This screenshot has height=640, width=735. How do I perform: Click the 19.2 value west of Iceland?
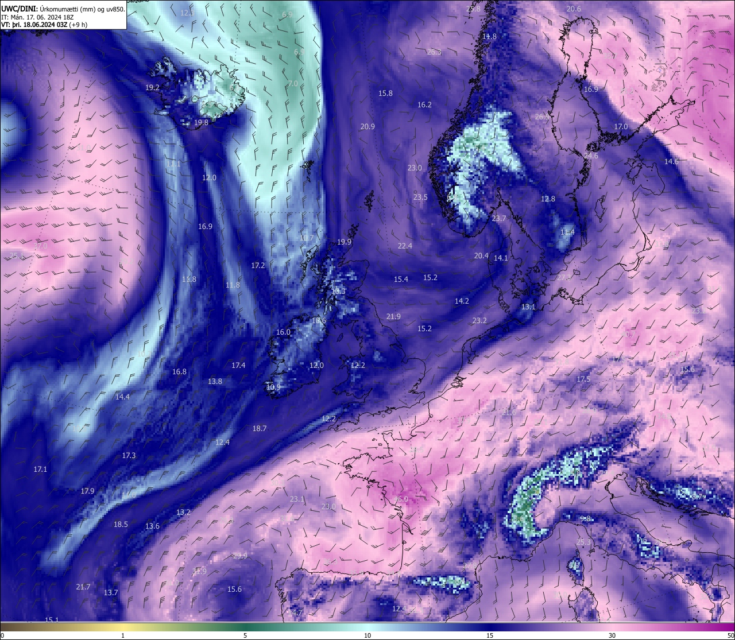tap(152, 88)
